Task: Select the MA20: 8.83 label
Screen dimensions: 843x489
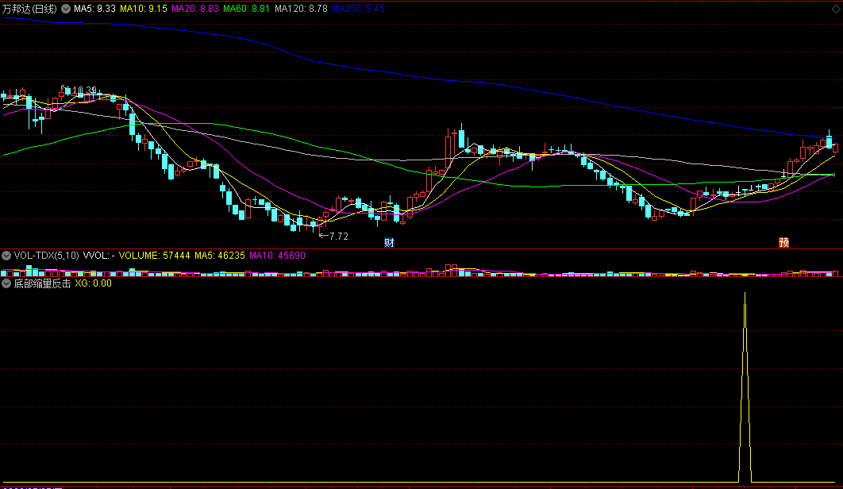Action: pyautogui.click(x=195, y=9)
